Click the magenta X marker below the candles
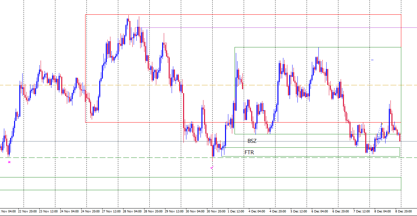The height and width of the screenshot is (216, 417). coord(9,162)
